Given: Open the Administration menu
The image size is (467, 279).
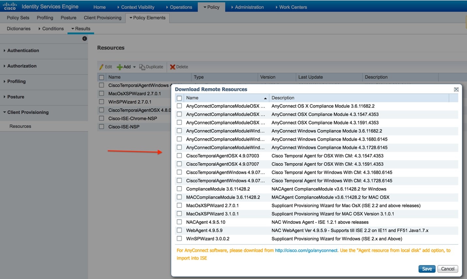Looking at the screenshot, I should pyautogui.click(x=248, y=7).
